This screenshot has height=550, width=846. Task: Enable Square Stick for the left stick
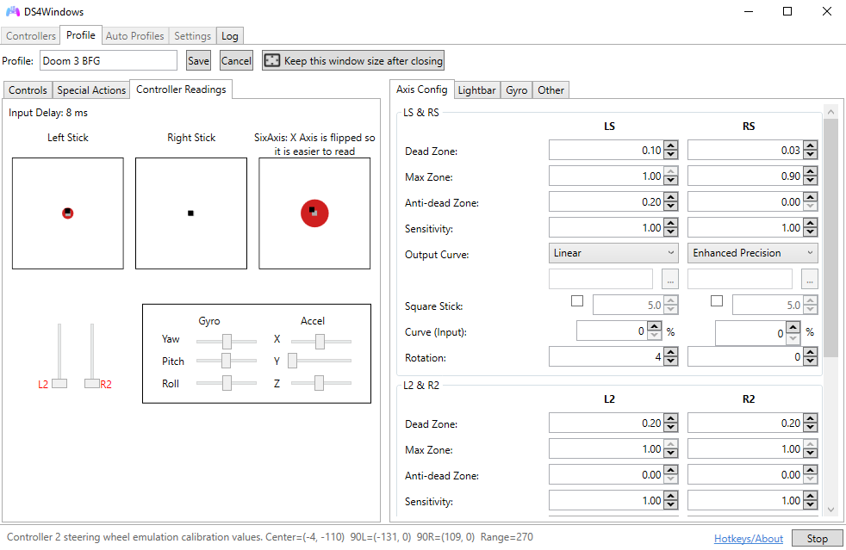[576, 299]
